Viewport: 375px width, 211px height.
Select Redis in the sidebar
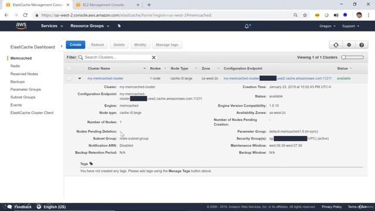click(x=15, y=66)
